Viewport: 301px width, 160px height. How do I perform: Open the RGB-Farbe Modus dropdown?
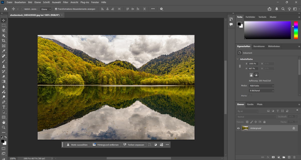261,86
